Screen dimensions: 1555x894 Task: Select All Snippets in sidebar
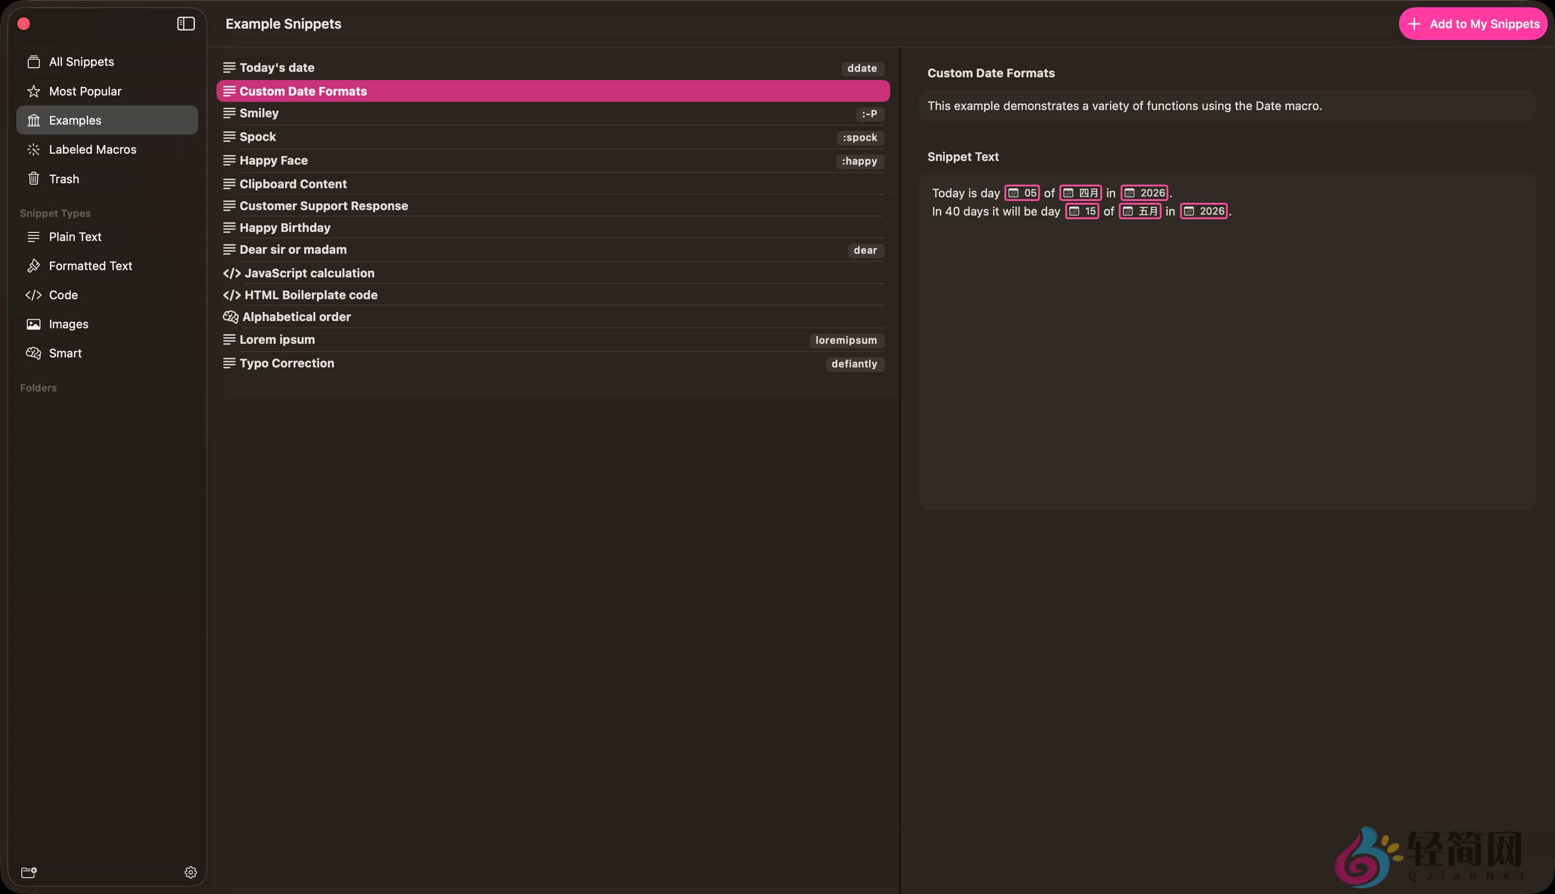click(81, 62)
